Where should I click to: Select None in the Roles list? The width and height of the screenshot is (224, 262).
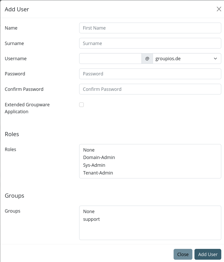89,150
